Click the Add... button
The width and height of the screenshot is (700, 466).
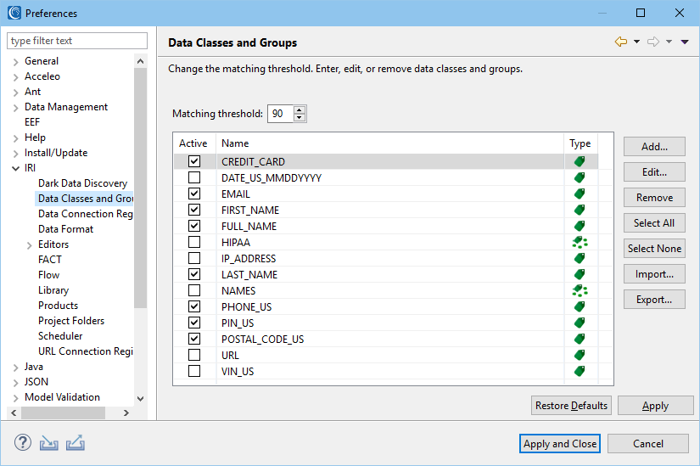654,147
